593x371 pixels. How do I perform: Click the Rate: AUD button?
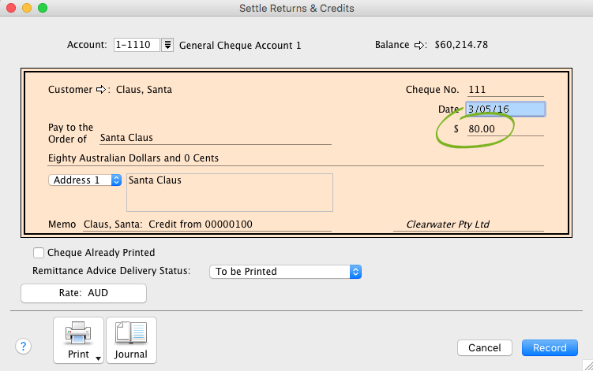coord(83,293)
